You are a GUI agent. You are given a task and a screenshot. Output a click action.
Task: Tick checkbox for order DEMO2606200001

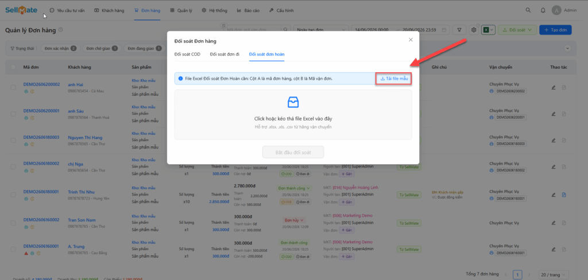(x=13, y=114)
